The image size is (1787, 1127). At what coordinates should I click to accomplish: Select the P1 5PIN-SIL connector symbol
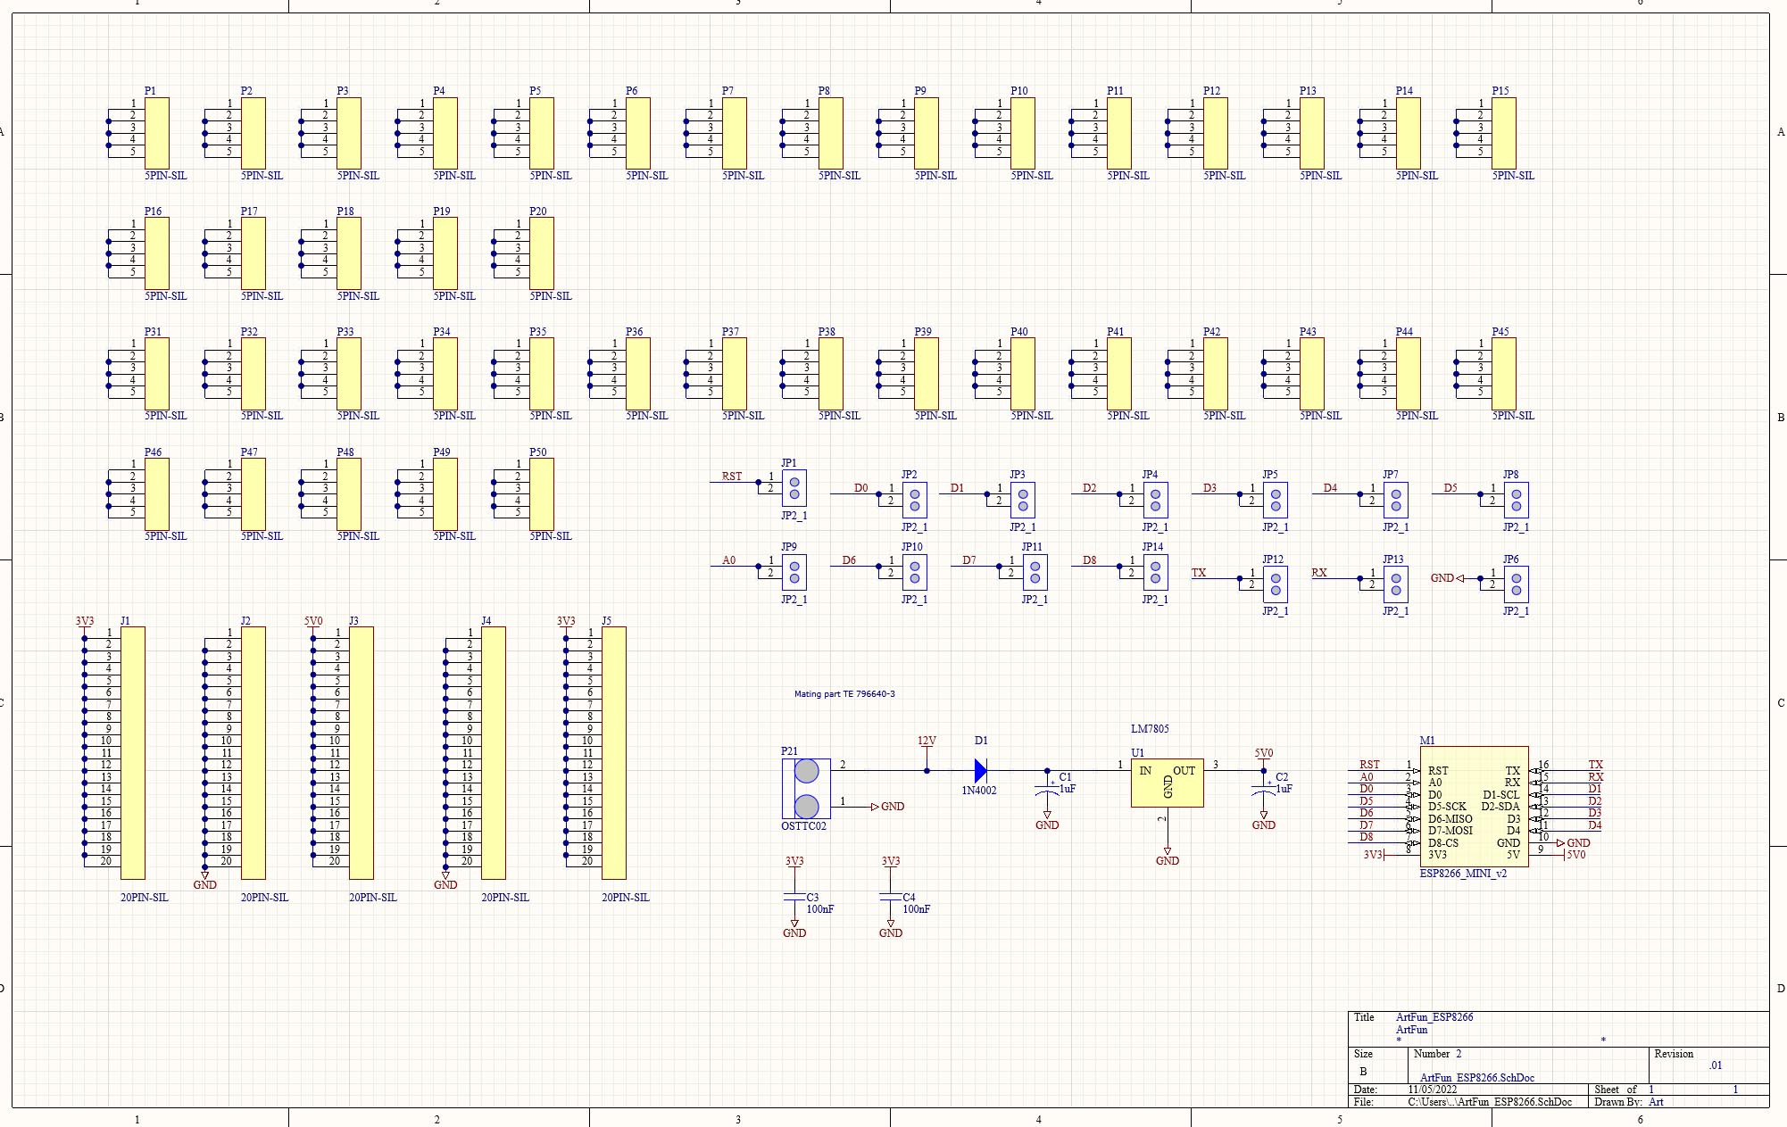tap(156, 133)
